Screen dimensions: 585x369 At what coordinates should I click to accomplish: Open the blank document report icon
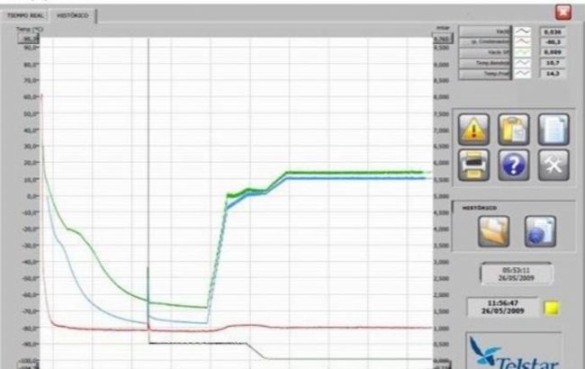tap(553, 130)
